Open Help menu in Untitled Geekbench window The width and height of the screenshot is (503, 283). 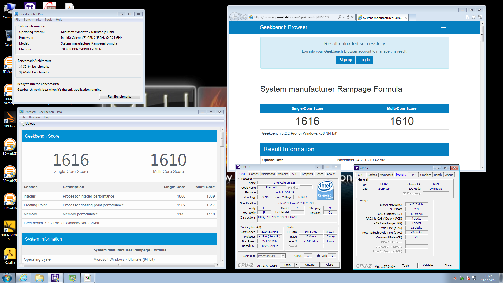tap(47, 117)
